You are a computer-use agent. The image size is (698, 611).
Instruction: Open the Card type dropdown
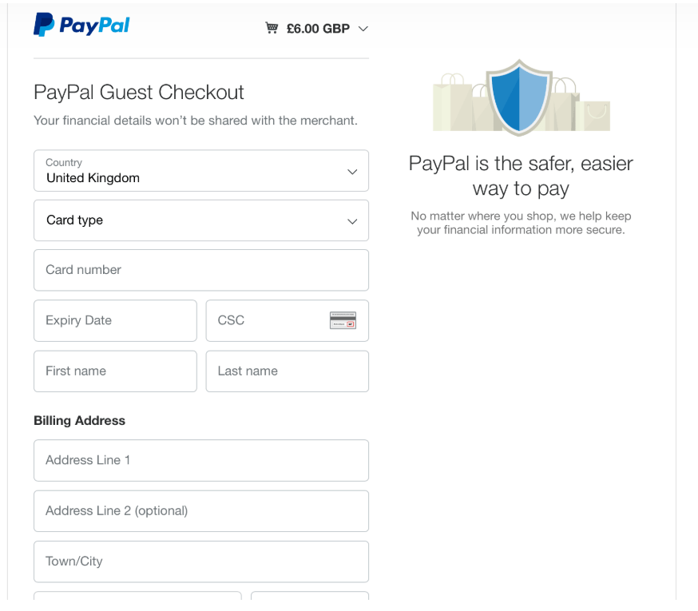(x=201, y=220)
